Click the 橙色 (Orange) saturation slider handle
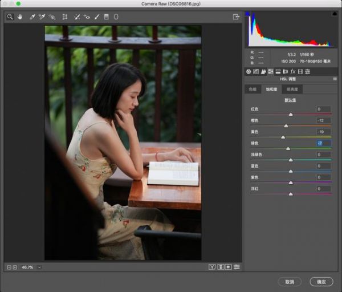This screenshot has height=292, width=342. click(286, 125)
